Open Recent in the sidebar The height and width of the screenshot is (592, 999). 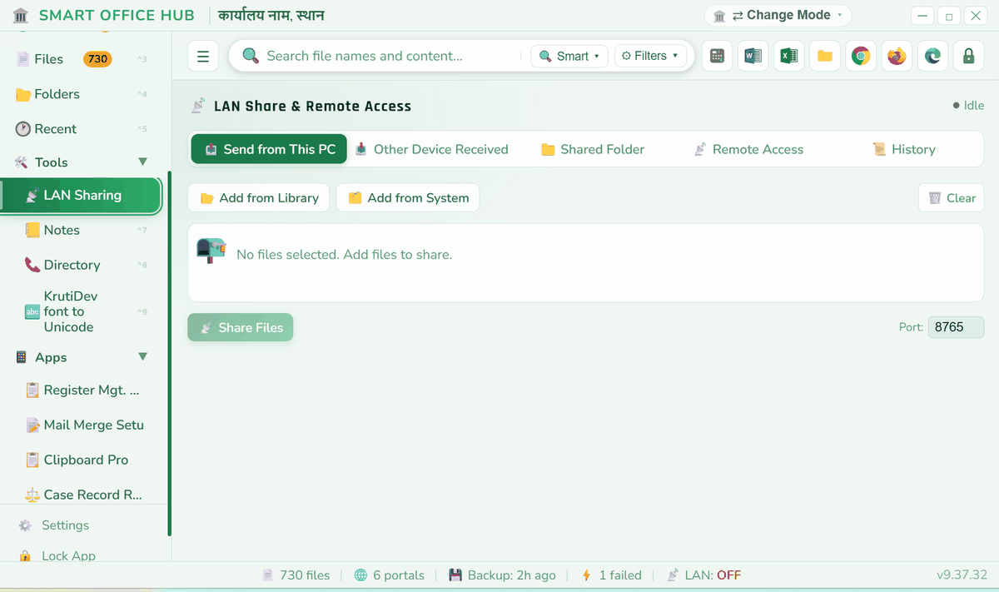[82, 129]
